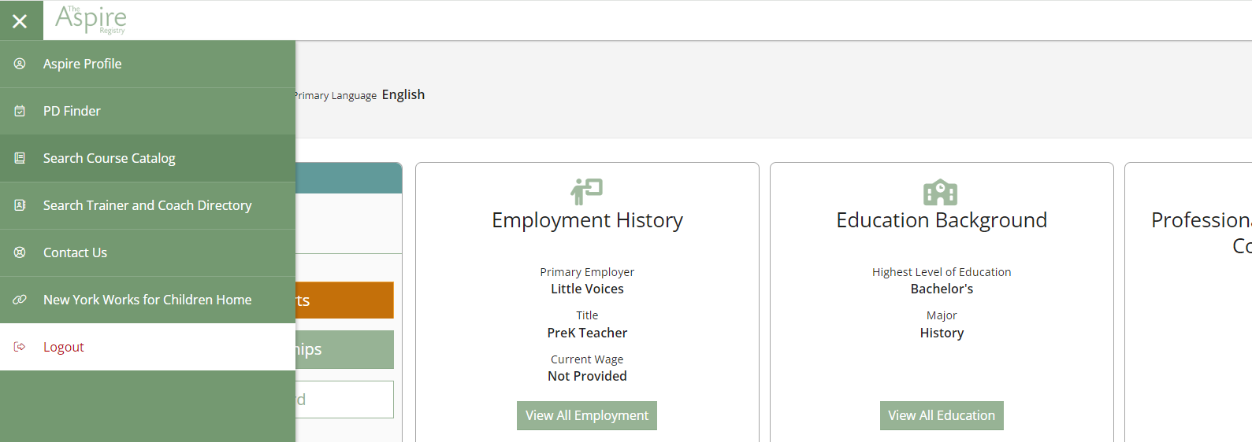Click the Trainer and Coach Directory icon

(x=20, y=205)
